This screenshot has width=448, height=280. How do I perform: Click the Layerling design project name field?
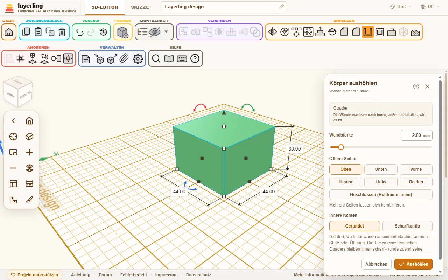224,7
